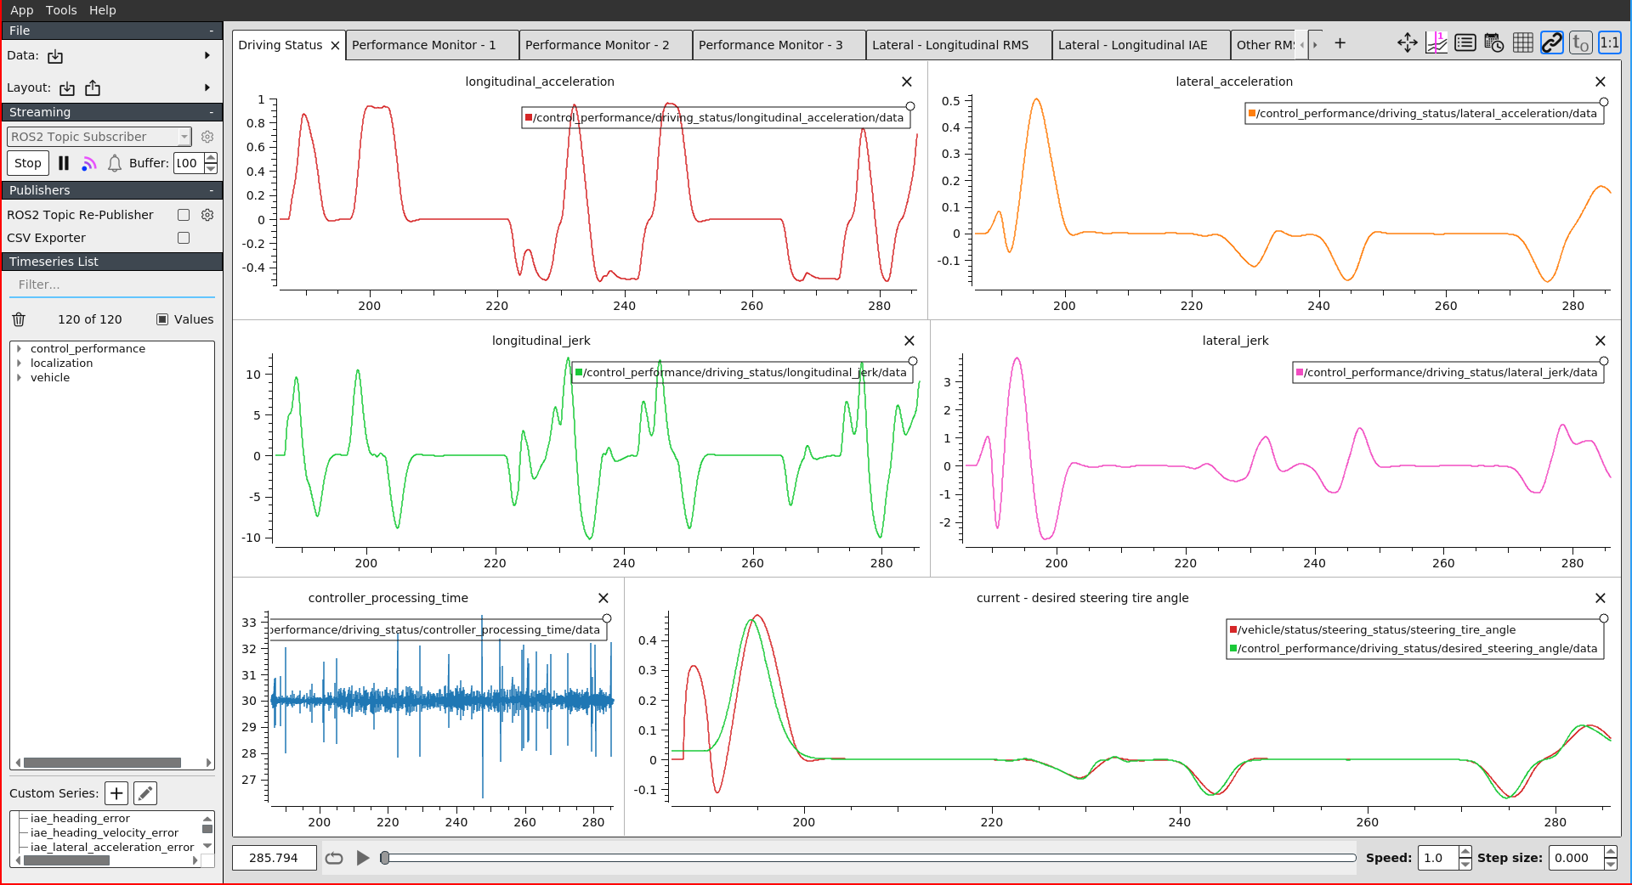Image resolution: width=1632 pixels, height=885 pixels.
Task: Click the trash icon to clear timeseries
Action: click(x=18, y=318)
